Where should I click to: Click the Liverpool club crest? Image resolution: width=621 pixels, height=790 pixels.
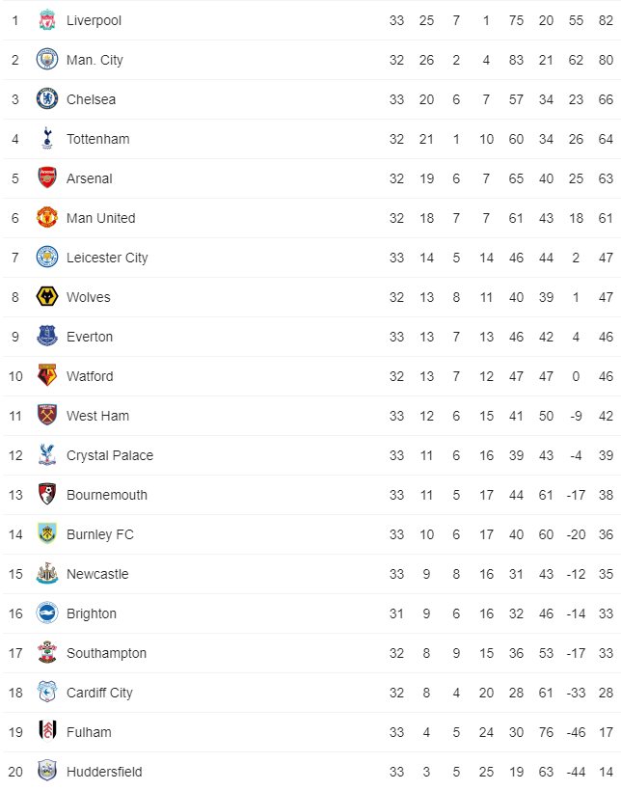(x=47, y=20)
